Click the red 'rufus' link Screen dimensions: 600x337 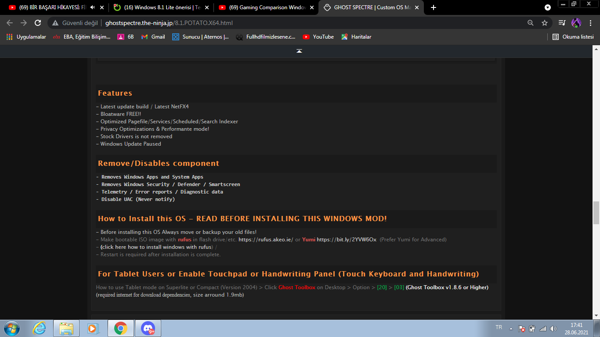tap(184, 240)
